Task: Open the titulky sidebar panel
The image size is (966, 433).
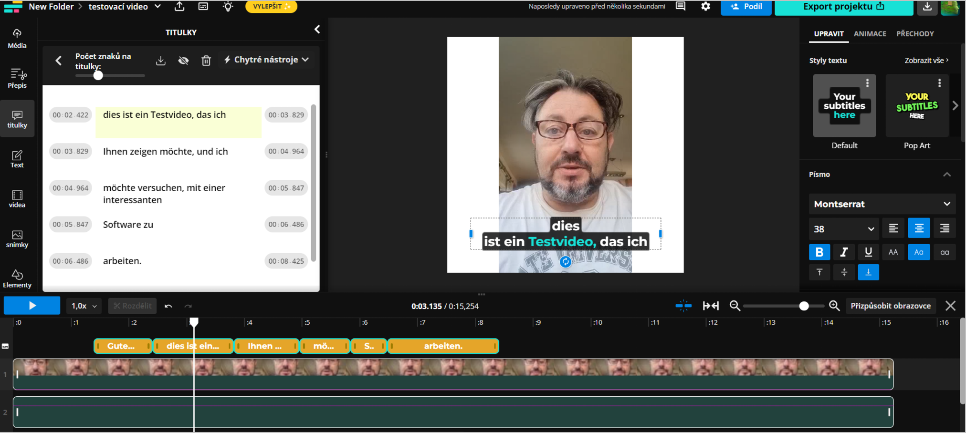Action: [17, 119]
